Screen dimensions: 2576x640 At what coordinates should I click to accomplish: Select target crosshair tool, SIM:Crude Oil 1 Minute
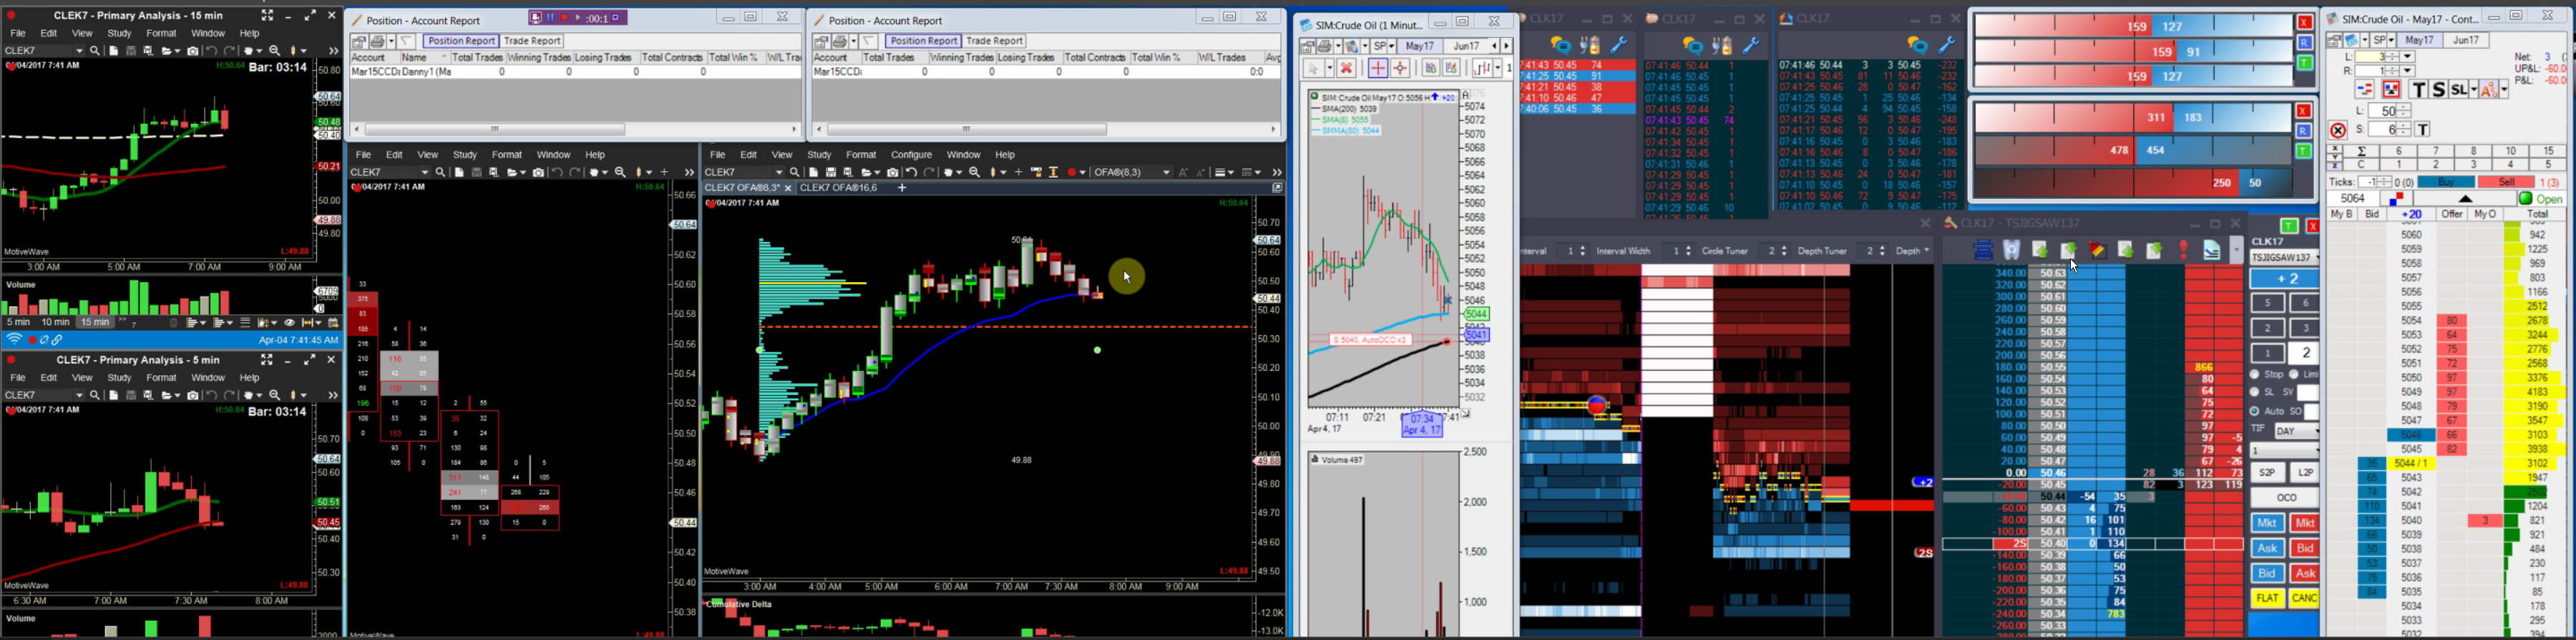click(x=1401, y=68)
